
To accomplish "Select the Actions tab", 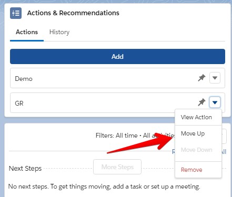I will point(27,32).
